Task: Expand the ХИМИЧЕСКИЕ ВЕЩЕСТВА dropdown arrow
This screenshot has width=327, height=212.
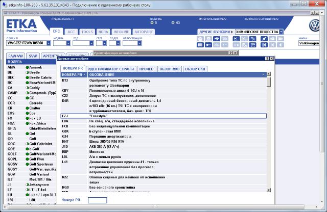Action: click(281, 32)
